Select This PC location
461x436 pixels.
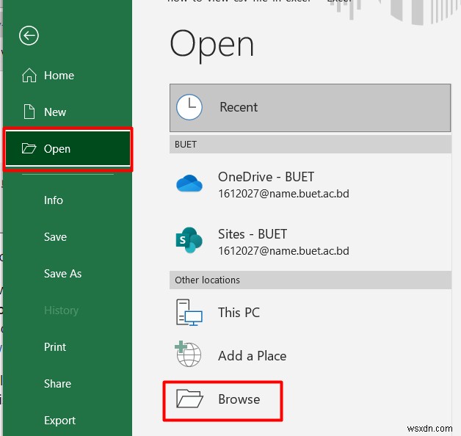311,313
